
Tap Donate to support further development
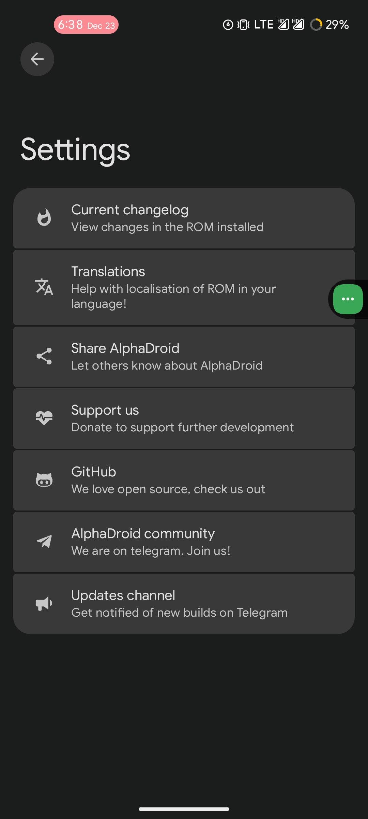coord(182,427)
